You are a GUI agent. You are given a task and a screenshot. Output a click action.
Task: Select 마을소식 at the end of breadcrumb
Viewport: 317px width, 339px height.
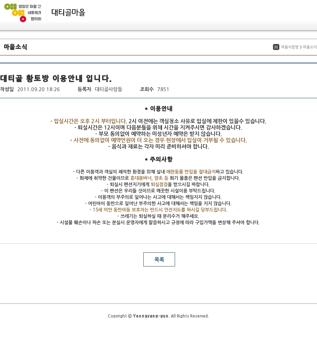click(310, 47)
